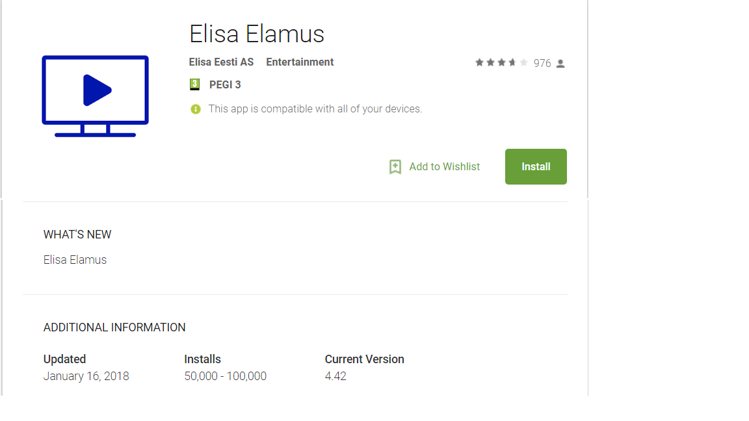
Task: Click the WHAT'S NEW section heading
Action: [x=77, y=235]
